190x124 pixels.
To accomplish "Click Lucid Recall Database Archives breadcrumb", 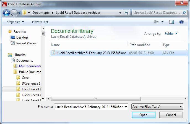I will (x=78, y=13).
